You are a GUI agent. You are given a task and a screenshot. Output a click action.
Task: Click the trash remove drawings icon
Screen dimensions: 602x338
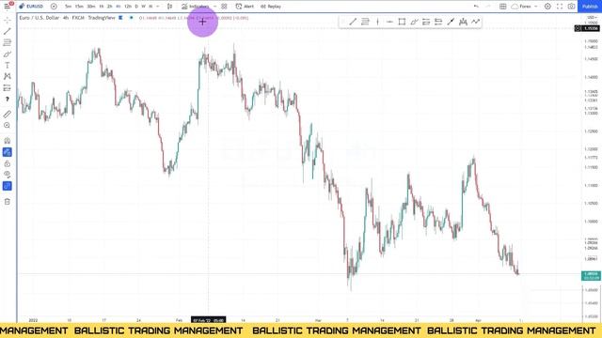click(x=7, y=202)
